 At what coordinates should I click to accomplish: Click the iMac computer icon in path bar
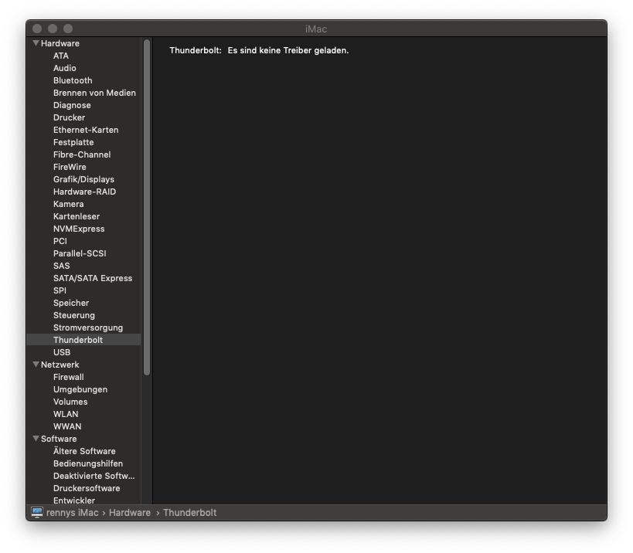coord(37,513)
